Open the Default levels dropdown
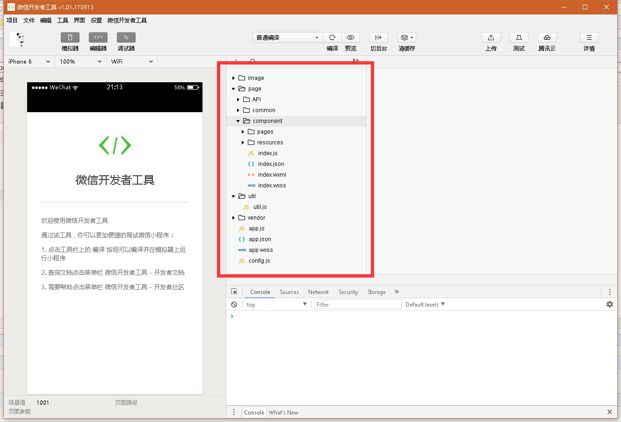Screen dimensions: 621x422 [x=425, y=304]
